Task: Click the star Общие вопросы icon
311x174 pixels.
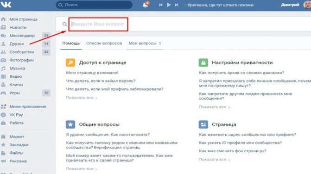Action: click(70, 124)
